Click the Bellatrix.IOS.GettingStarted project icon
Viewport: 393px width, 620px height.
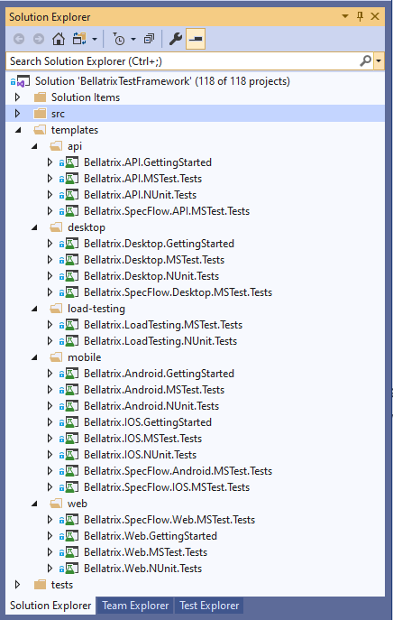pos(71,422)
